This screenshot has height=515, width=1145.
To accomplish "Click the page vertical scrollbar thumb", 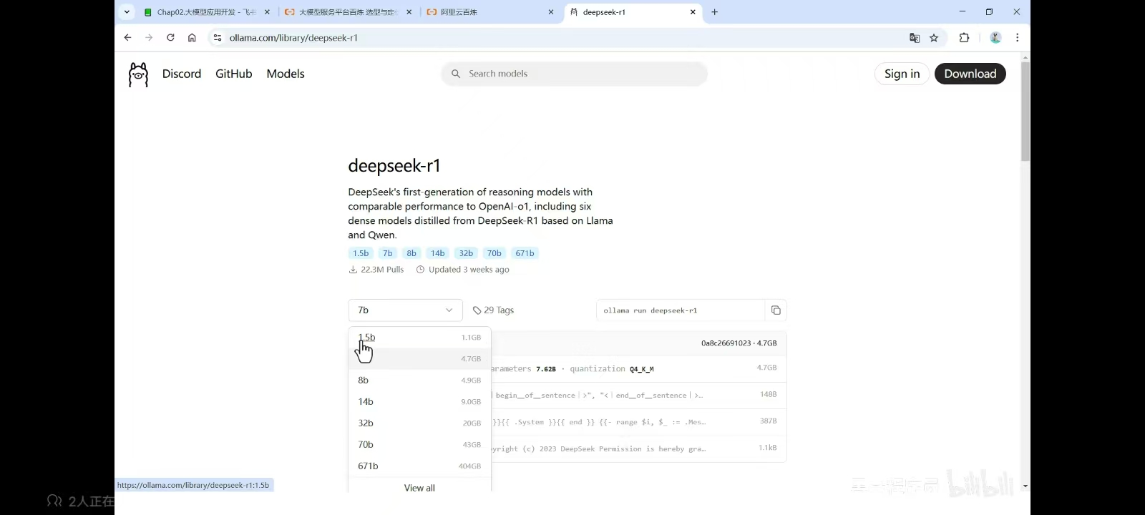I will click(x=1025, y=112).
